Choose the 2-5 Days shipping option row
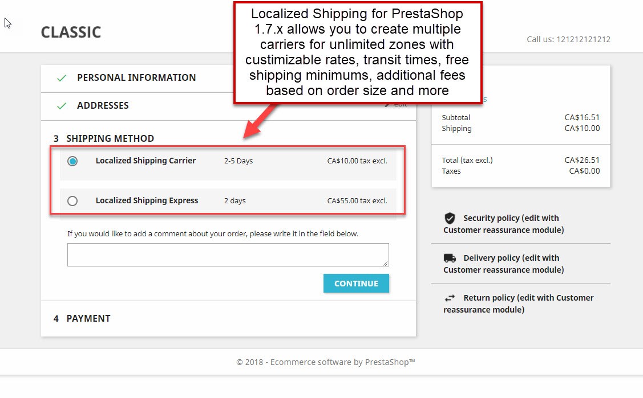Image resolution: width=643 pixels, height=398 pixels. (228, 161)
